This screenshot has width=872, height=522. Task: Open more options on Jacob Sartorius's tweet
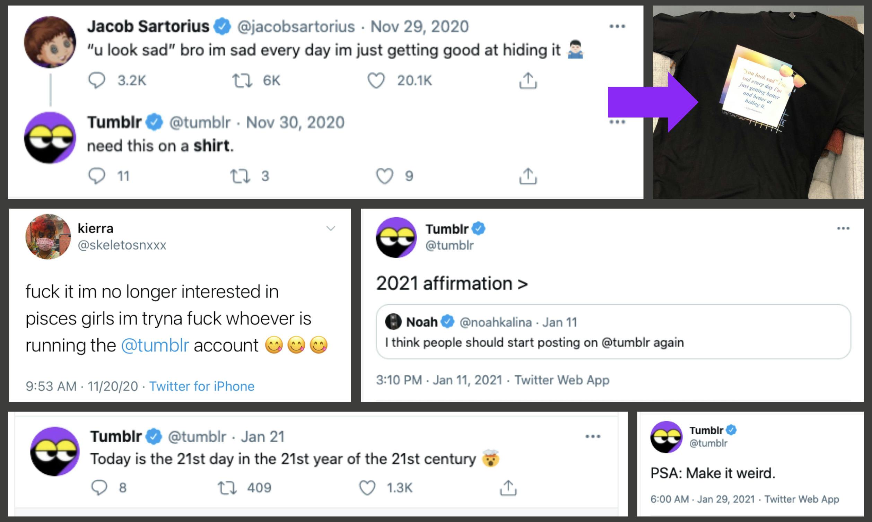pyautogui.click(x=617, y=26)
